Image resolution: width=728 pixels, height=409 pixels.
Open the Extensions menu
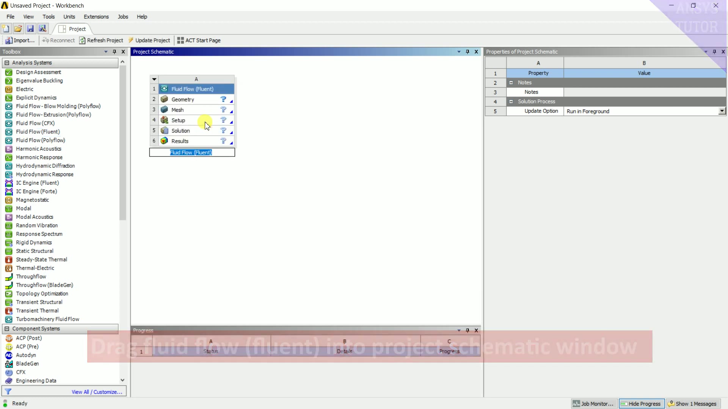(x=96, y=17)
